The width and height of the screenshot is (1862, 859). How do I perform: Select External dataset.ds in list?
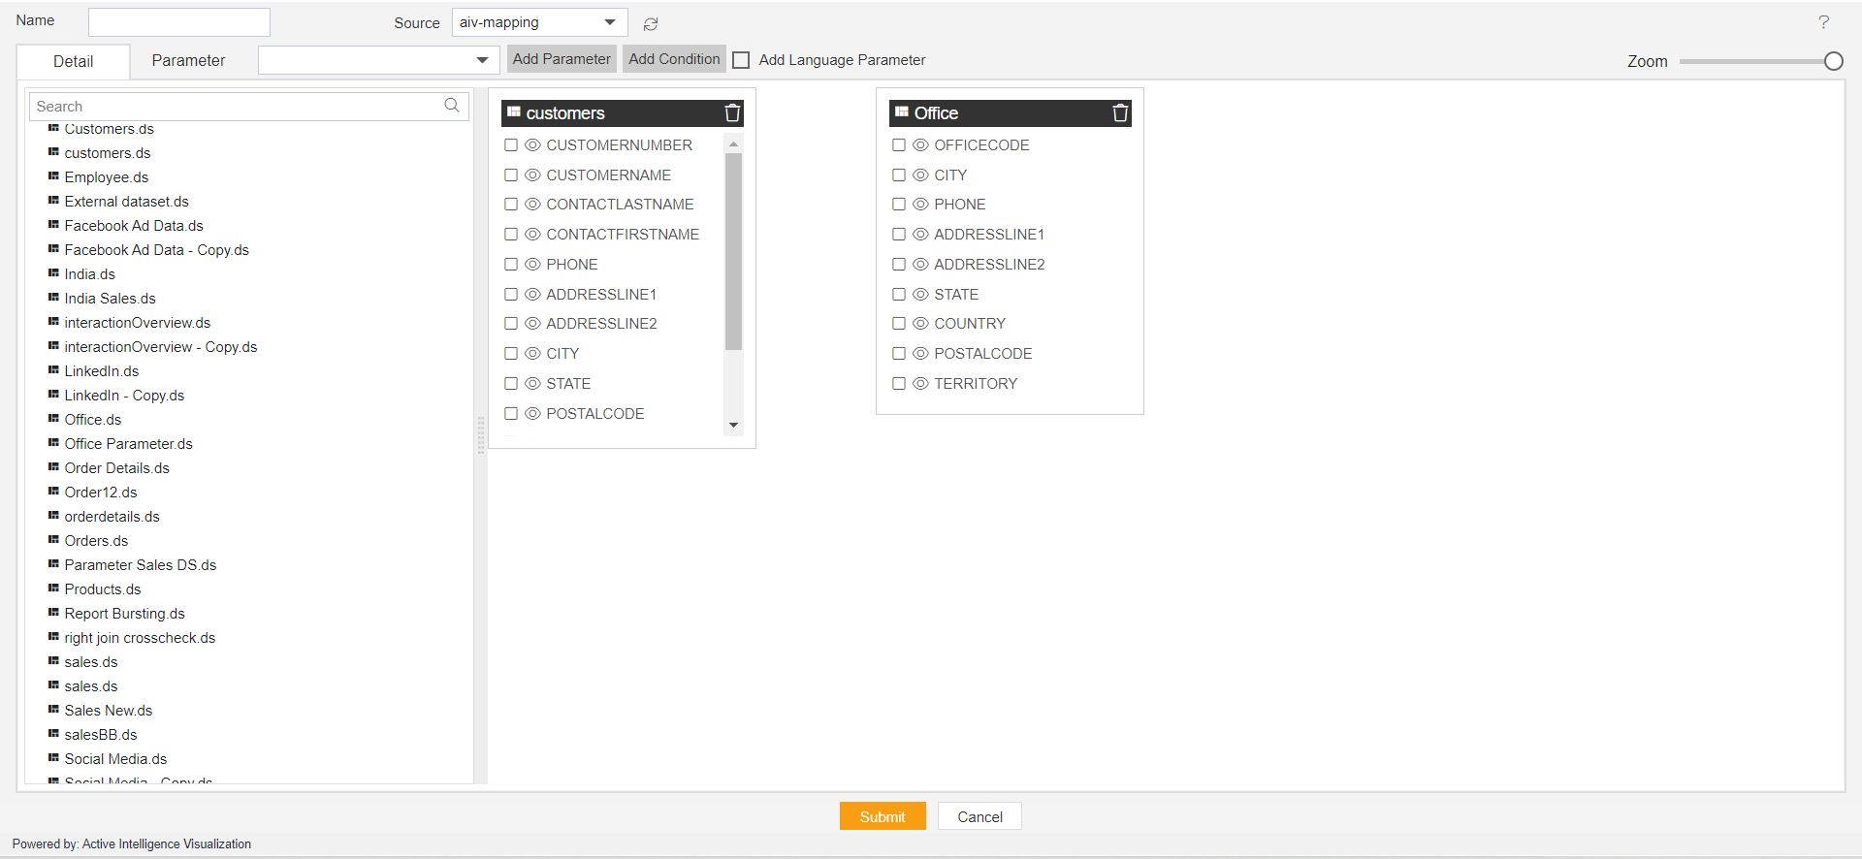126,201
